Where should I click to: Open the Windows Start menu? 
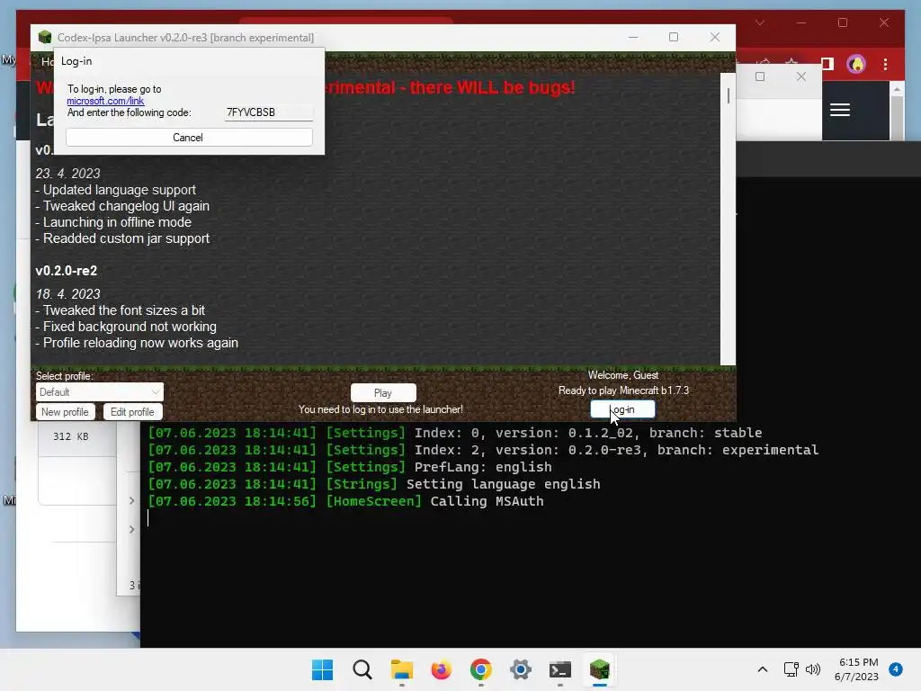pos(322,669)
